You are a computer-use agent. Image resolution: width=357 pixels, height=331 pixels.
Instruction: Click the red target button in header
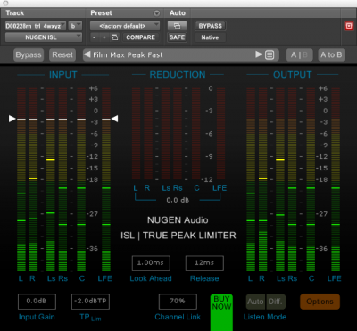[348, 26]
